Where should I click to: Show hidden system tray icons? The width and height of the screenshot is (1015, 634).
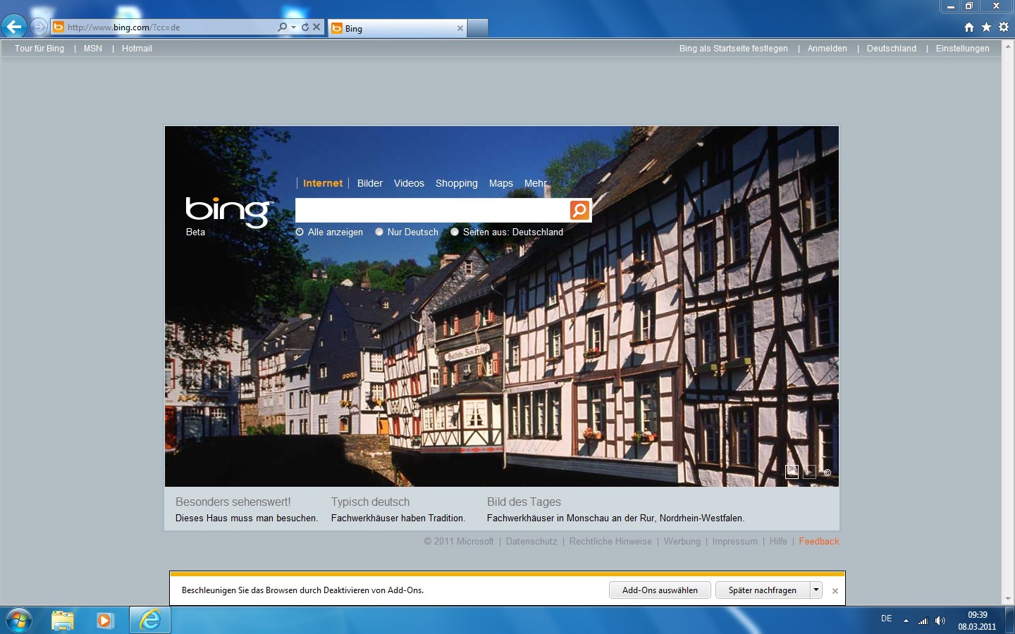tap(906, 619)
